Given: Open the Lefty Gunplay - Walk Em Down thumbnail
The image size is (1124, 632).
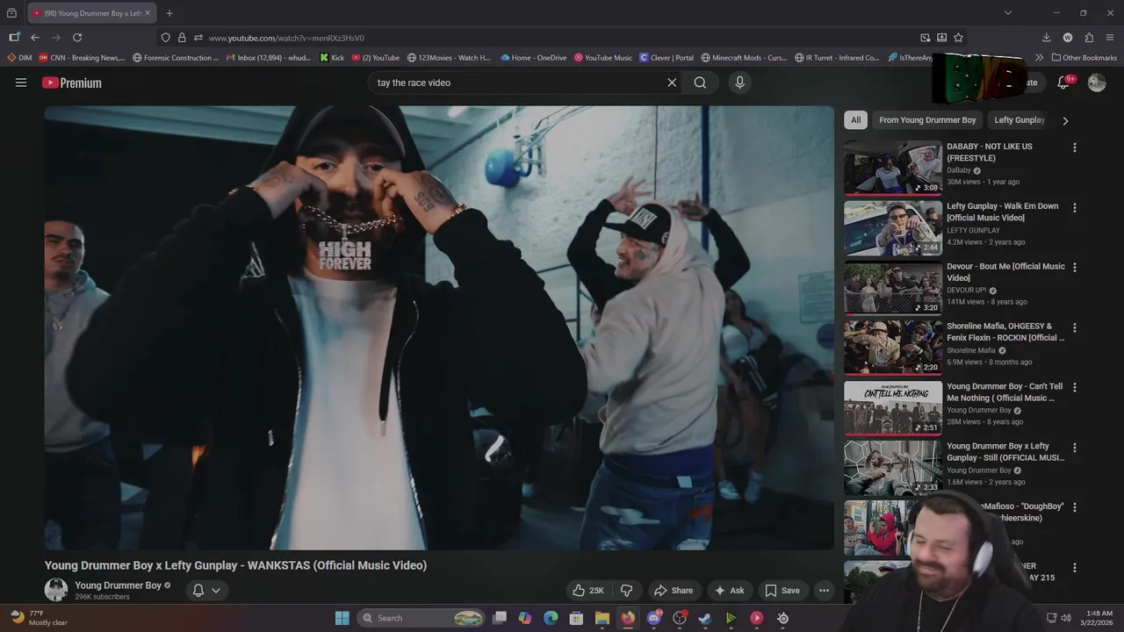Looking at the screenshot, I should (893, 227).
